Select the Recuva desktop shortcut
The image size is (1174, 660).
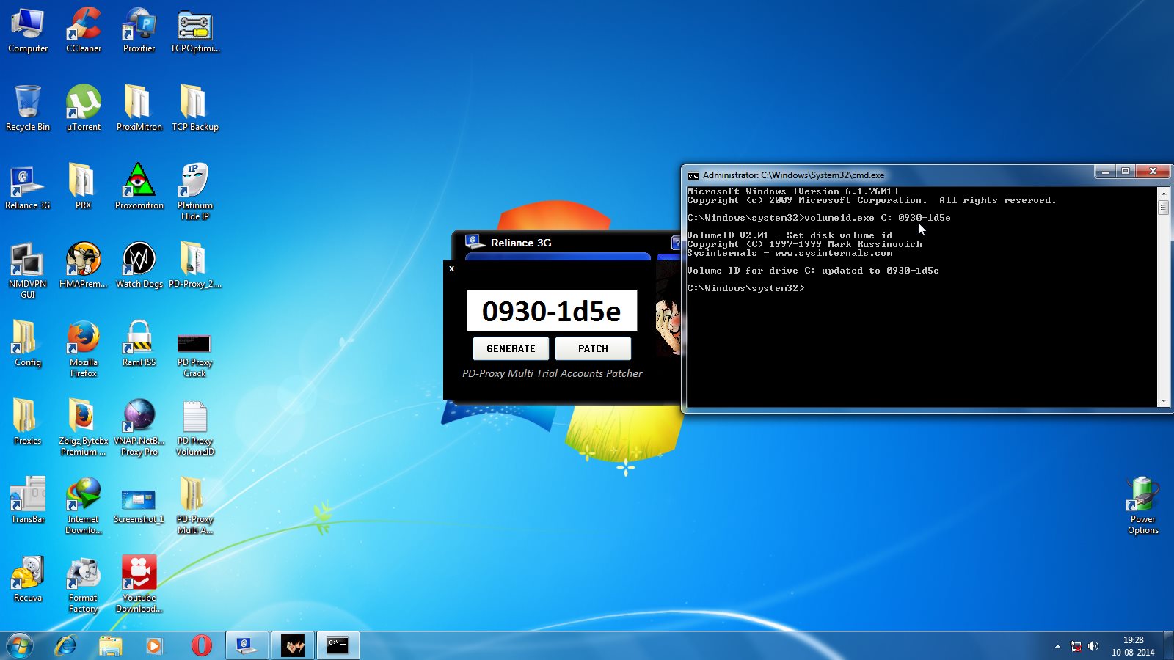(28, 579)
